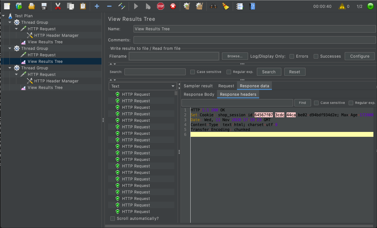Image resolution: width=377 pixels, height=228 pixels.
Task: Stop the running test using the STOP icon
Action: (160, 6)
